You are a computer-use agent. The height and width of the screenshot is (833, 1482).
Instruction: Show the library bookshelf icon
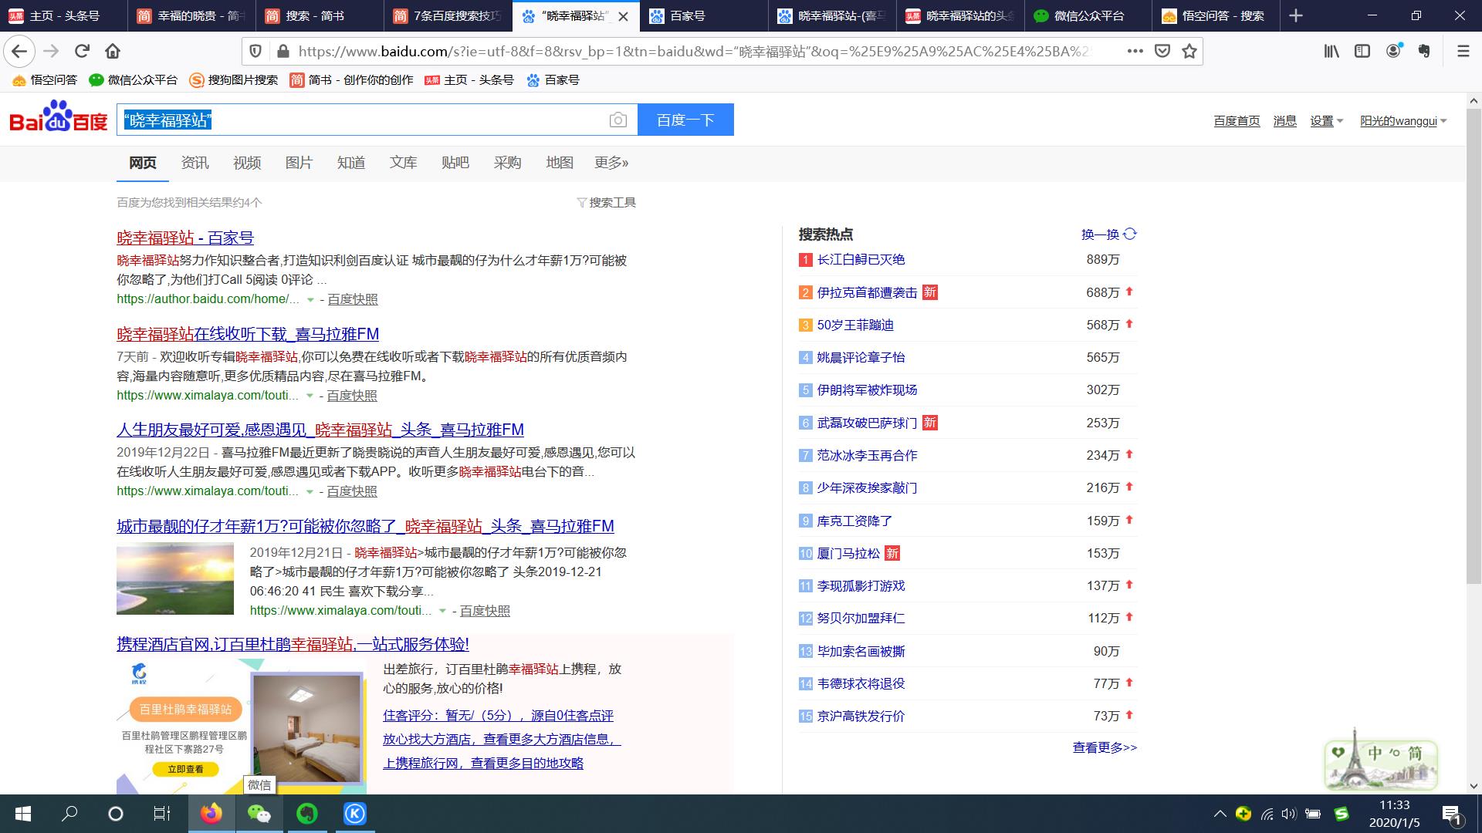1331,52
